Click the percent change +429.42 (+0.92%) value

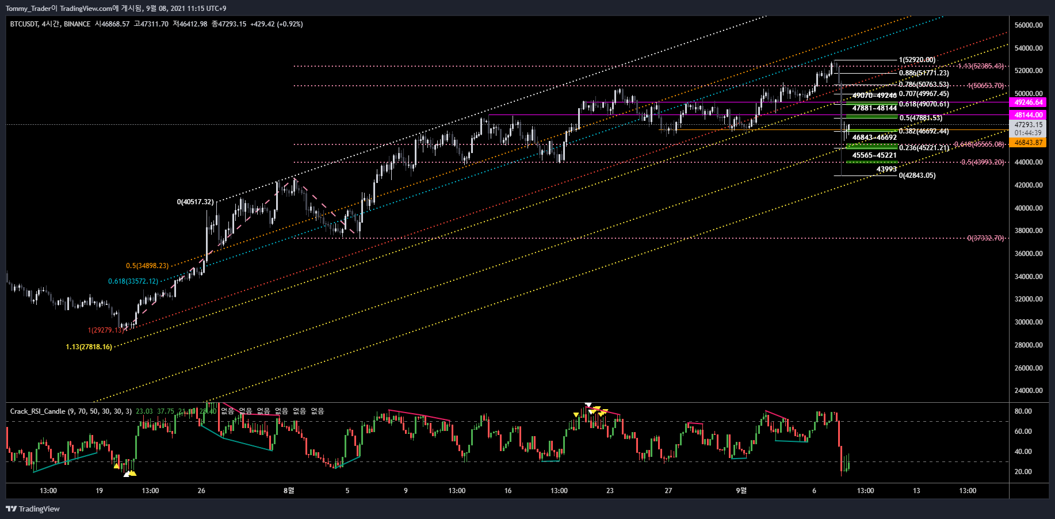pyautogui.click(x=277, y=24)
